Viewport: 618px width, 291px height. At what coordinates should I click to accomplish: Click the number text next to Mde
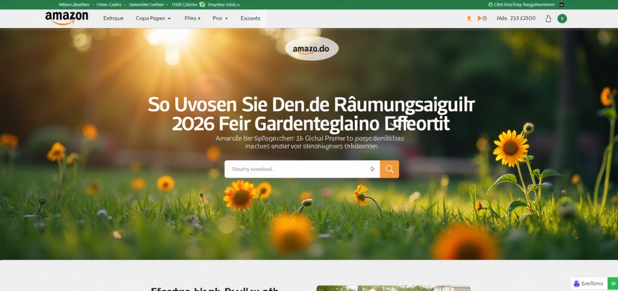click(x=523, y=18)
